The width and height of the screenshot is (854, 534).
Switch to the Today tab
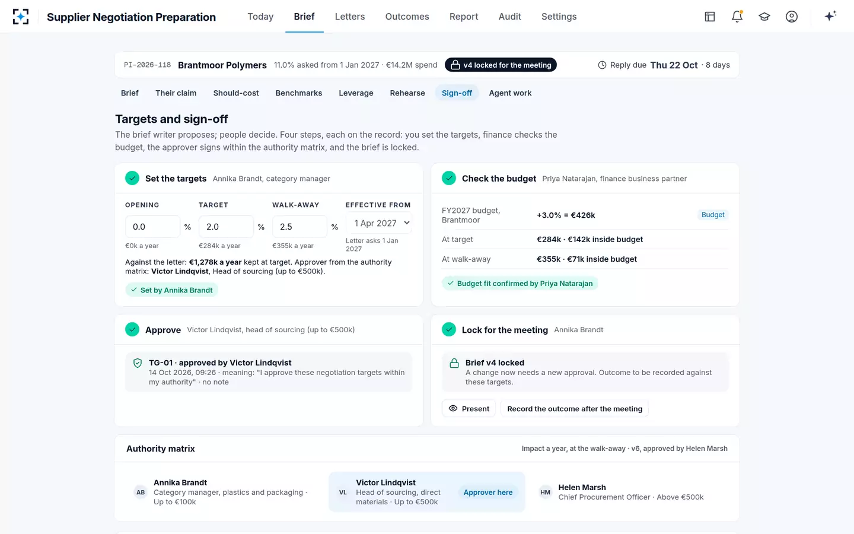(260, 17)
